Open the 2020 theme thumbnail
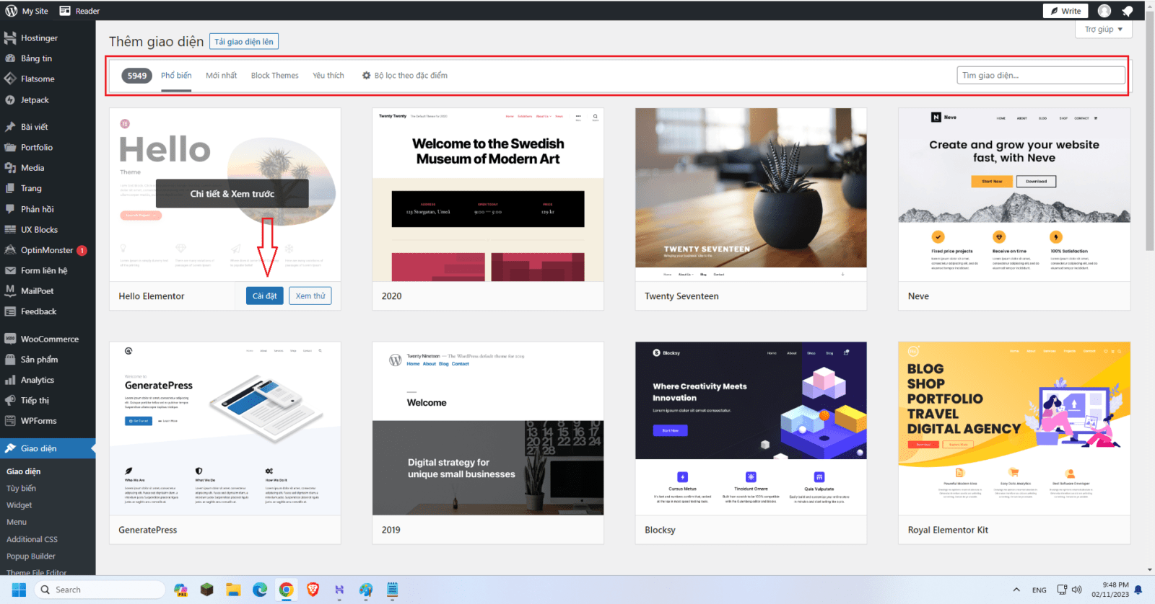1155x604 pixels. pos(488,195)
